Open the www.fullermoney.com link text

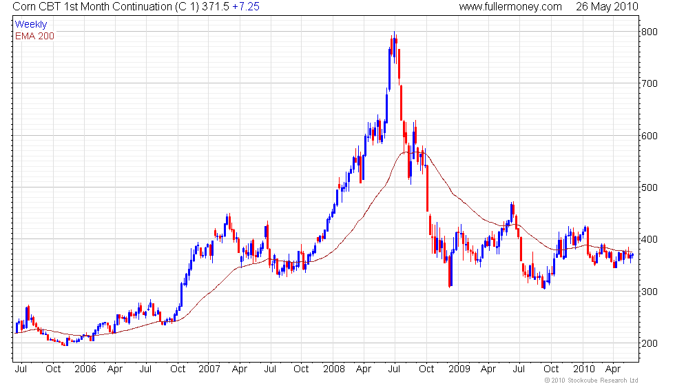510,7
